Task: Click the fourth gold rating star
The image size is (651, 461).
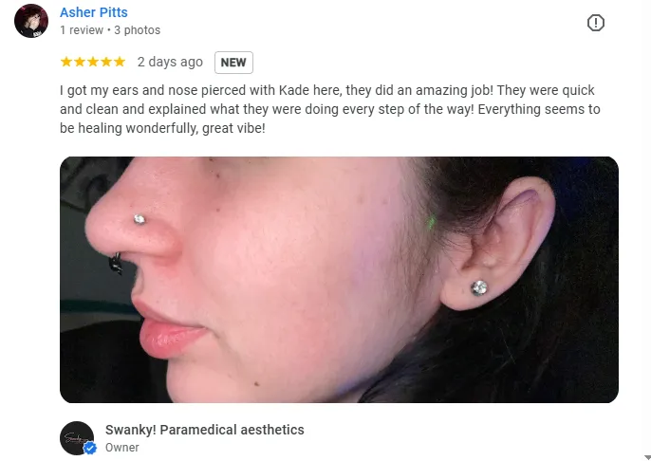Action: click(x=106, y=62)
